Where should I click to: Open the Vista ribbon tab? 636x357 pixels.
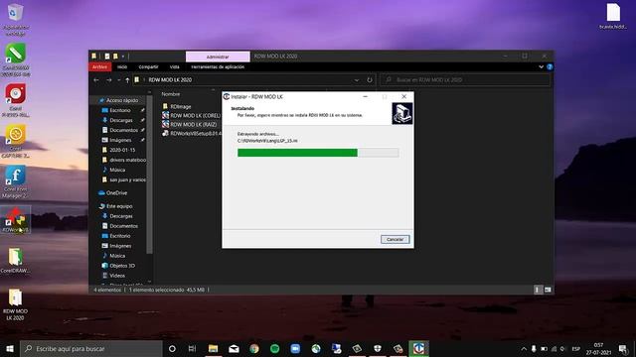[x=175, y=66]
